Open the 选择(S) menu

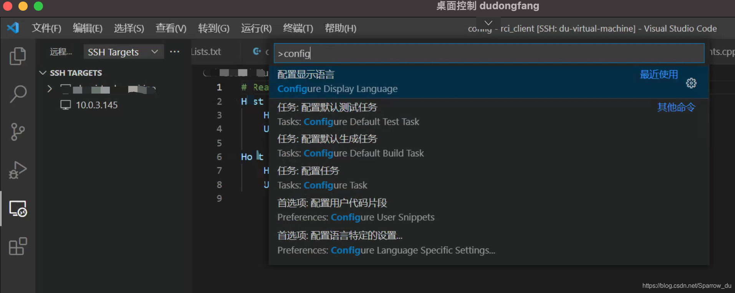[129, 28]
